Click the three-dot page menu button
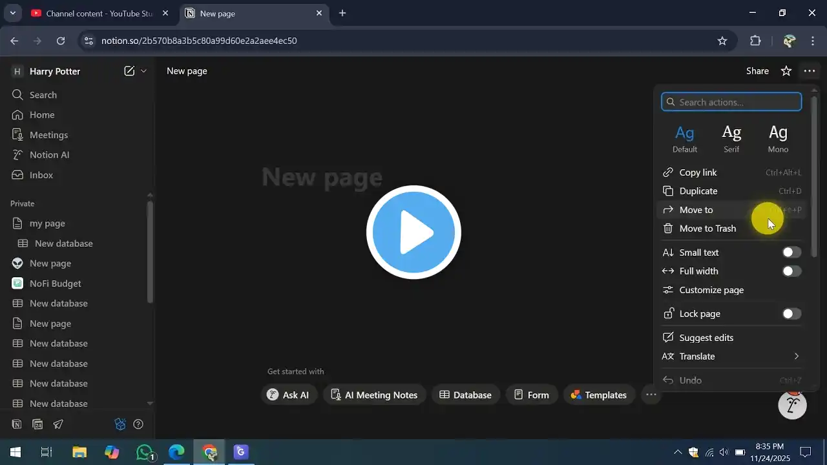Viewport: 827px width, 465px height. click(x=809, y=71)
